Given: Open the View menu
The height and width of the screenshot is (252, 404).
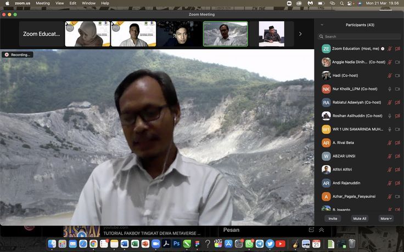Looking at the screenshot, I should point(59,3).
